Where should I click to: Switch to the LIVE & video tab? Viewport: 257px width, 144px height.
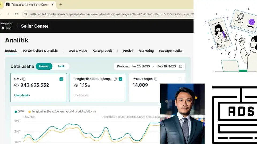tap(78, 51)
